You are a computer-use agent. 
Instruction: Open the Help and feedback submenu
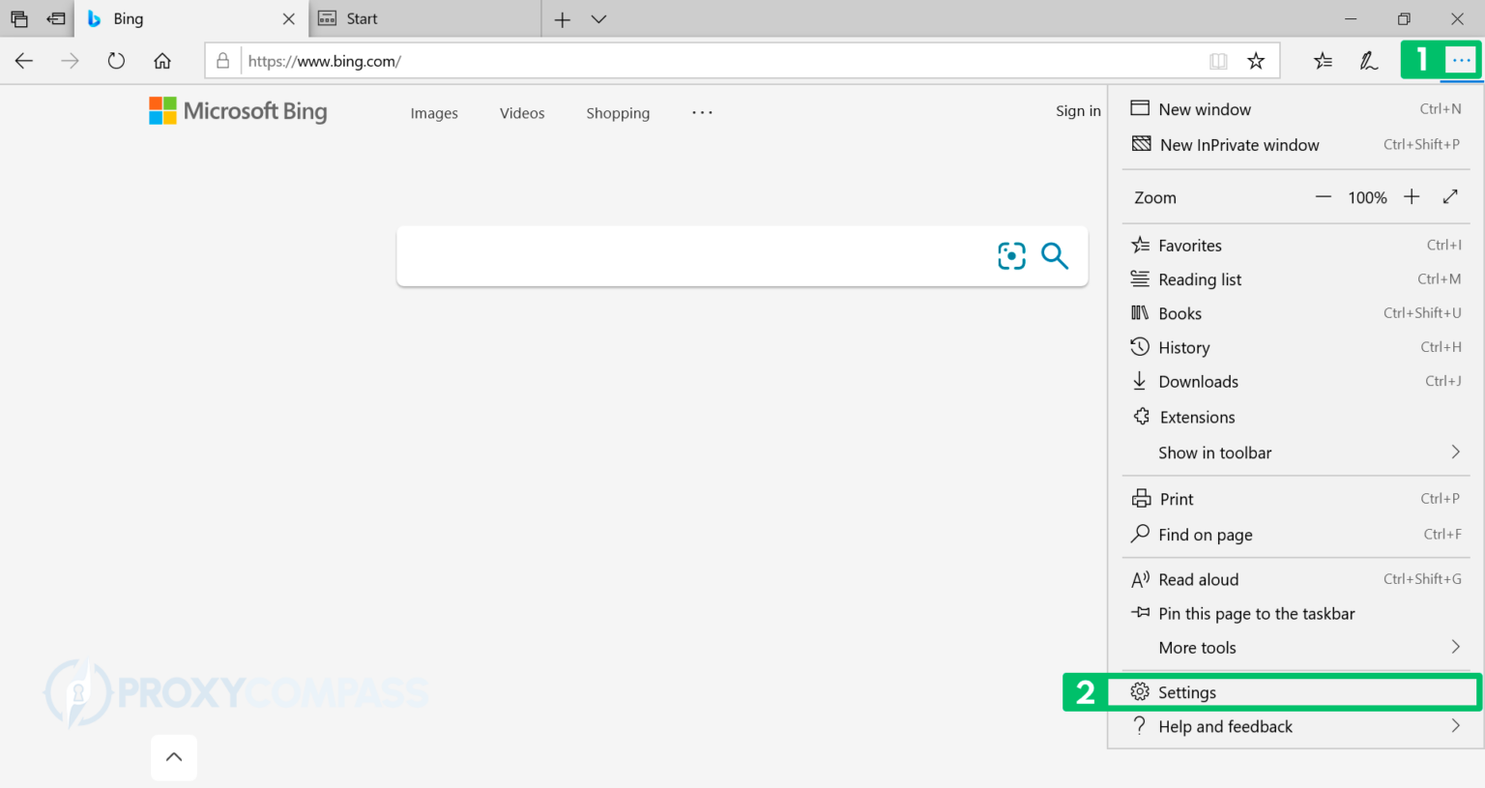pyautogui.click(x=1226, y=726)
